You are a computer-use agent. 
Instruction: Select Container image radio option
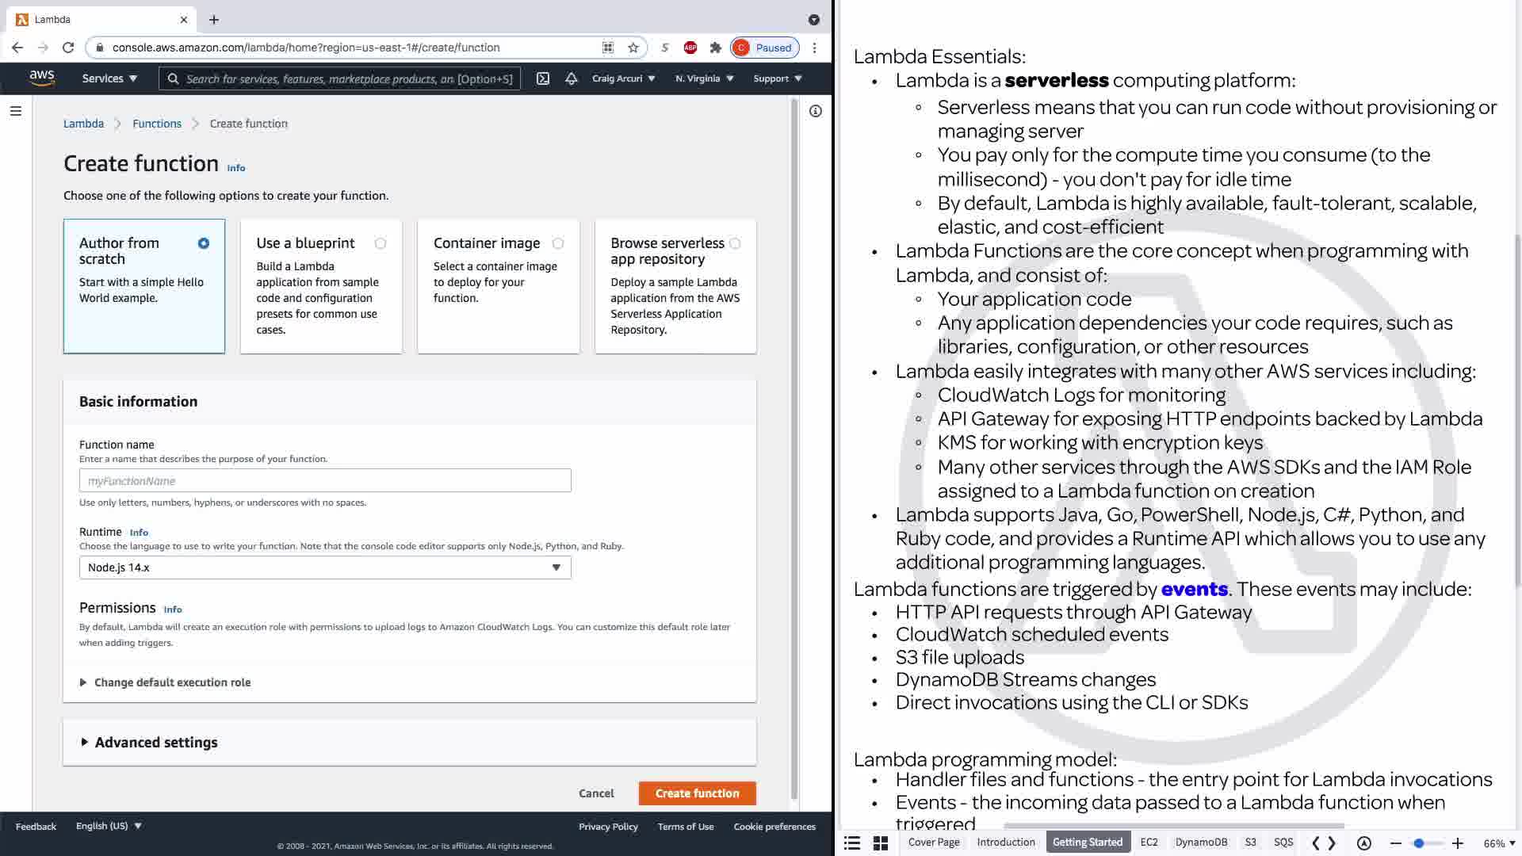(x=558, y=243)
